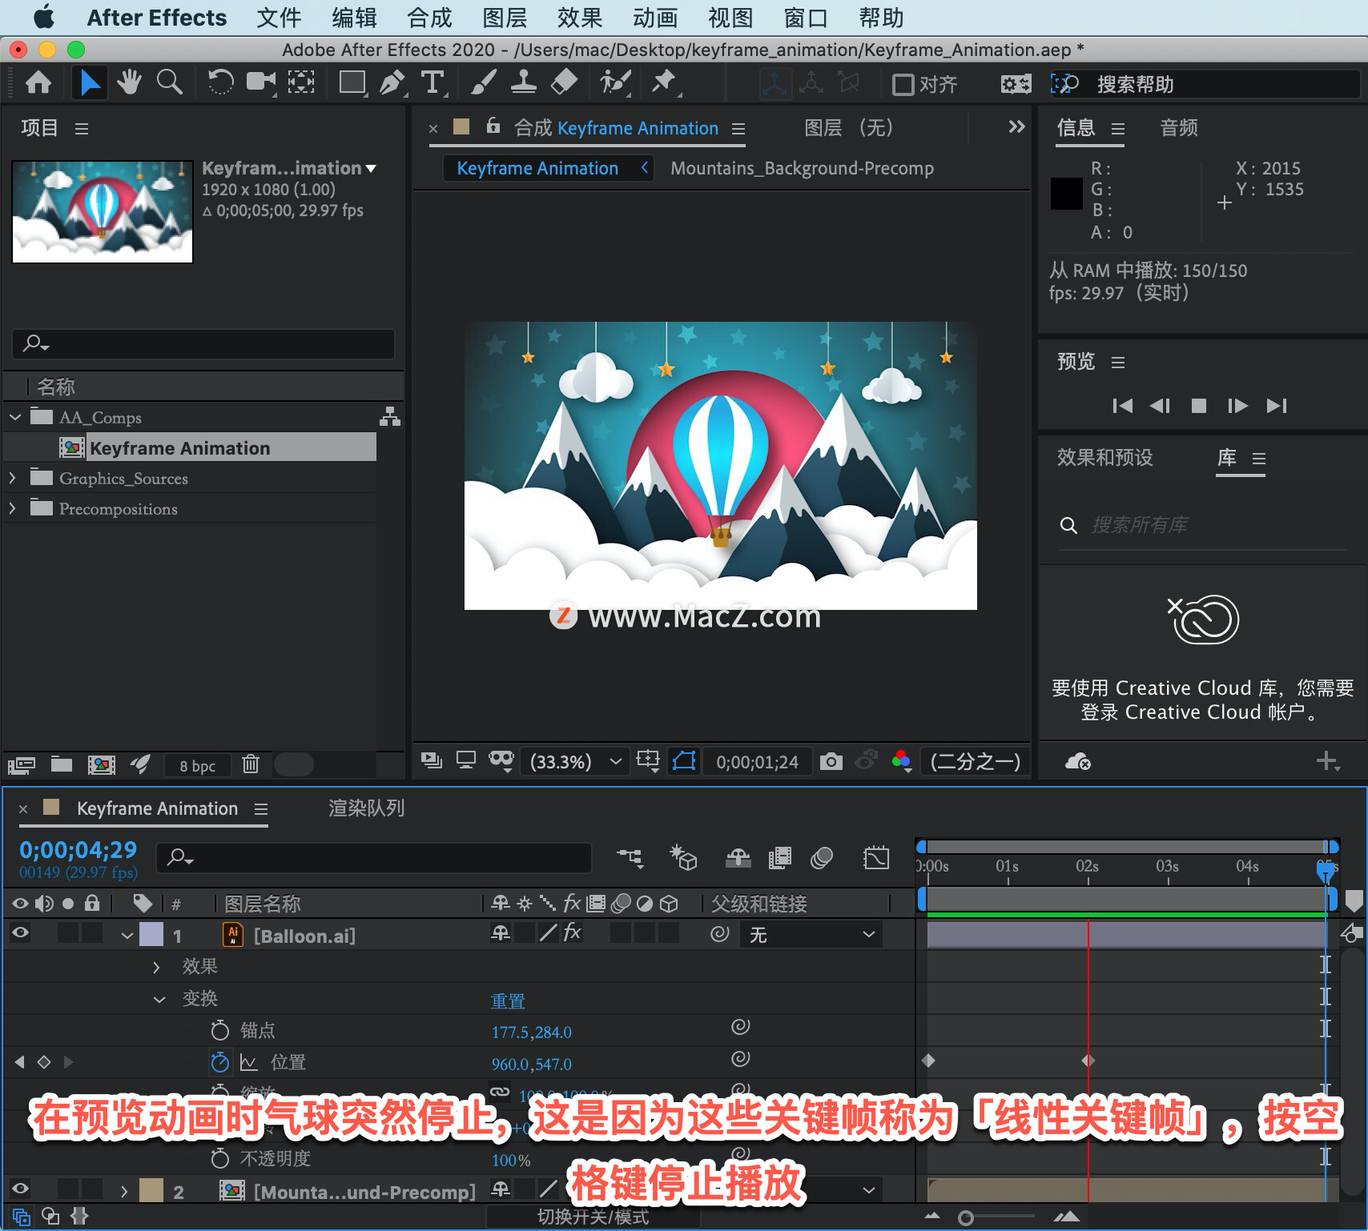Enable Motion Blur icon in timeline
Screen dimensions: 1368x1231
(x=822, y=859)
